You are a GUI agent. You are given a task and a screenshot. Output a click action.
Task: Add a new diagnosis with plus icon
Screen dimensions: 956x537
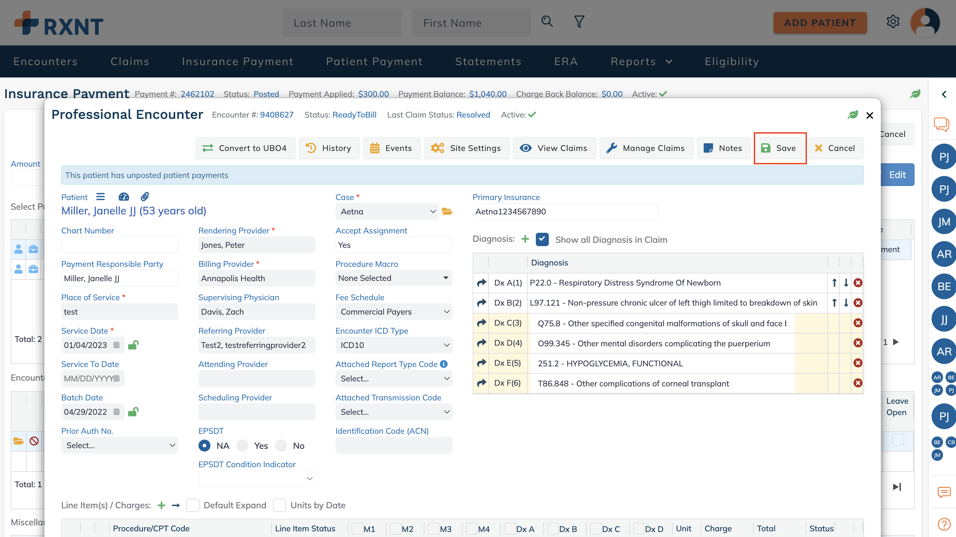coord(525,239)
